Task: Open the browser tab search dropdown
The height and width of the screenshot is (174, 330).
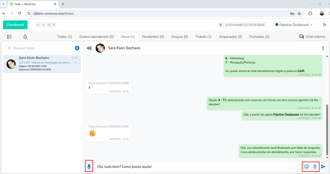Action: point(3,4)
